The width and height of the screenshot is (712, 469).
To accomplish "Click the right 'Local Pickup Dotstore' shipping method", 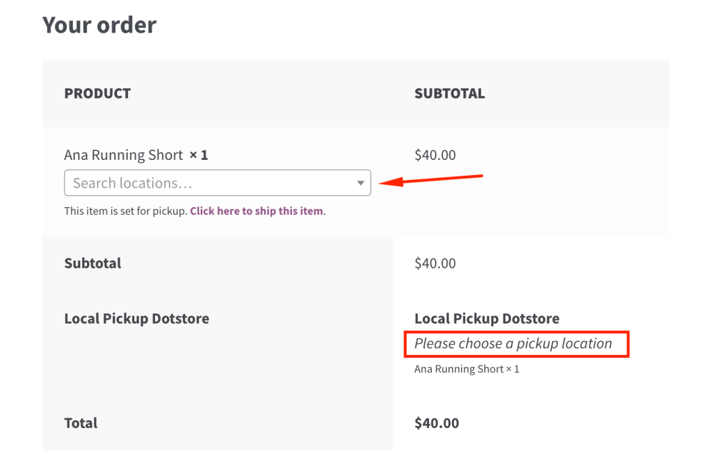I will coord(487,319).
